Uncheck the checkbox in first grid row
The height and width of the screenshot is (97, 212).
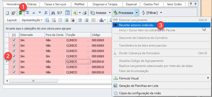(x=14, y=40)
